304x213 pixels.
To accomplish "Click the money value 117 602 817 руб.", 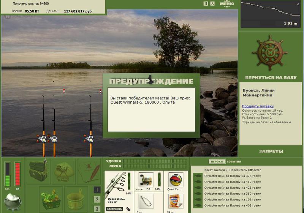I will (x=78, y=11).
